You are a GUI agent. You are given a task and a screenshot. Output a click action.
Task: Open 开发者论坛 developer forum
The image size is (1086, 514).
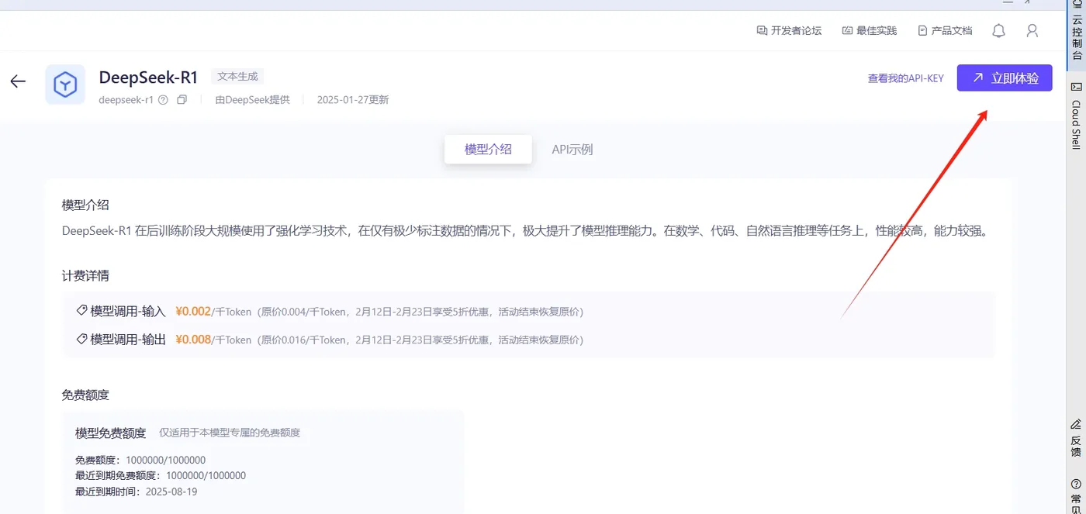[789, 30]
